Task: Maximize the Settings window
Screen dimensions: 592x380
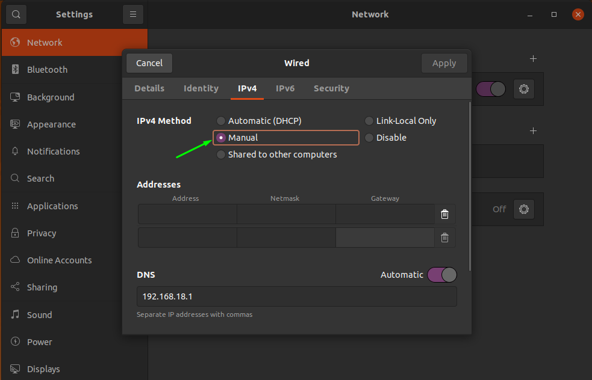Action: pyautogui.click(x=554, y=14)
